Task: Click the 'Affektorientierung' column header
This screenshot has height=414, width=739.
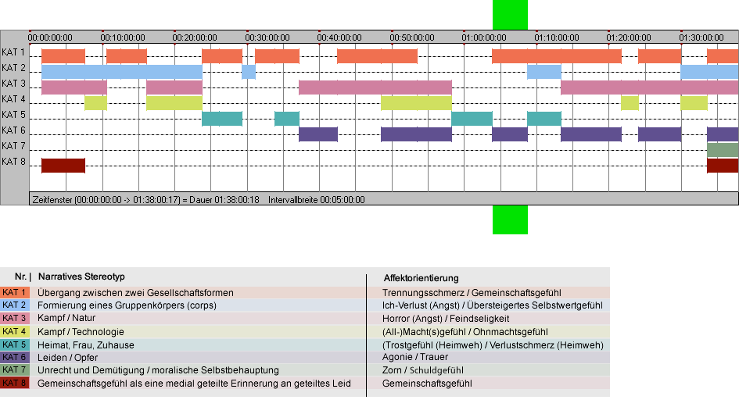Action: click(421, 278)
